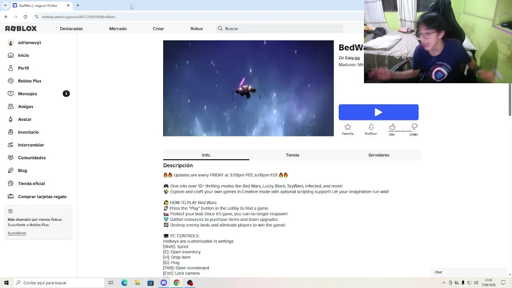The width and height of the screenshot is (512, 288).
Task: Click the Inicio sidebar link
Action: coord(23,55)
